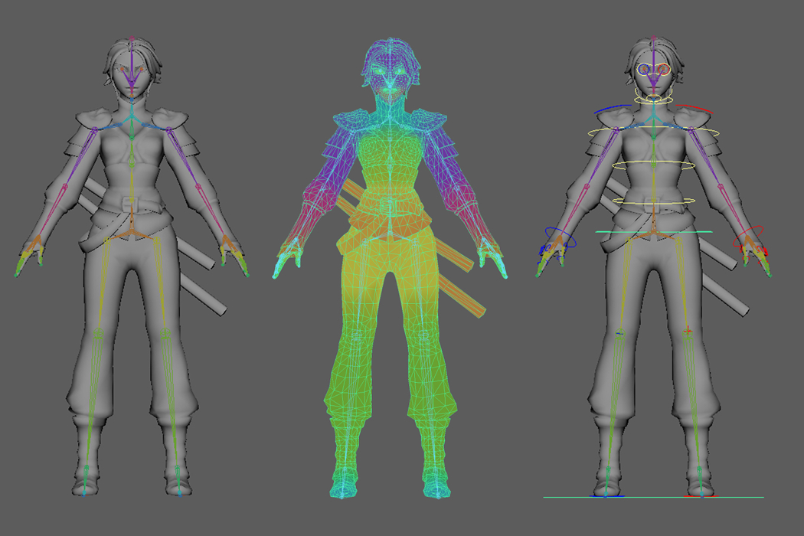Pick the yellow chest control ring at shoulder level
804x536 pixels.
[654, 132]
